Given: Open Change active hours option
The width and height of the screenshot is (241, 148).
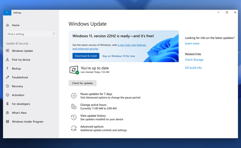Looking at the screenshot, I should [x=93, y=105].
